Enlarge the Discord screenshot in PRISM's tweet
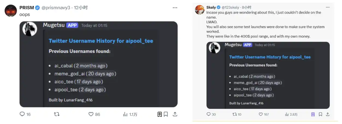Viewport: 342px width, 124px height. pos(99,64)
